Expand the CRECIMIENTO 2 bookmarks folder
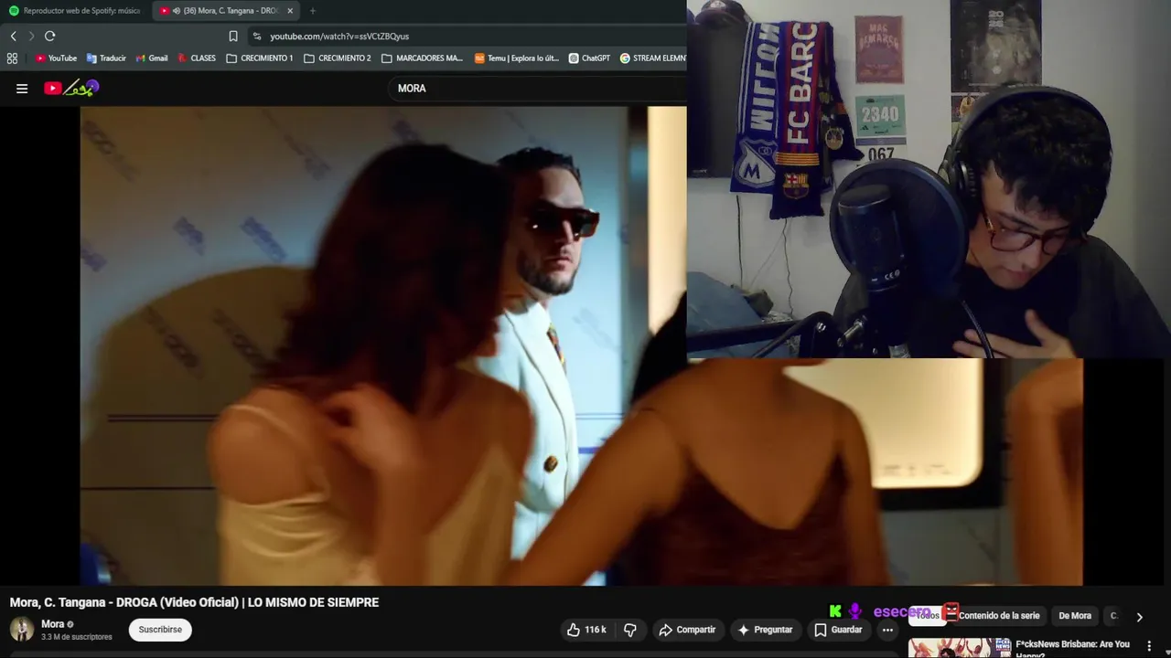 (x=338, y=58)
